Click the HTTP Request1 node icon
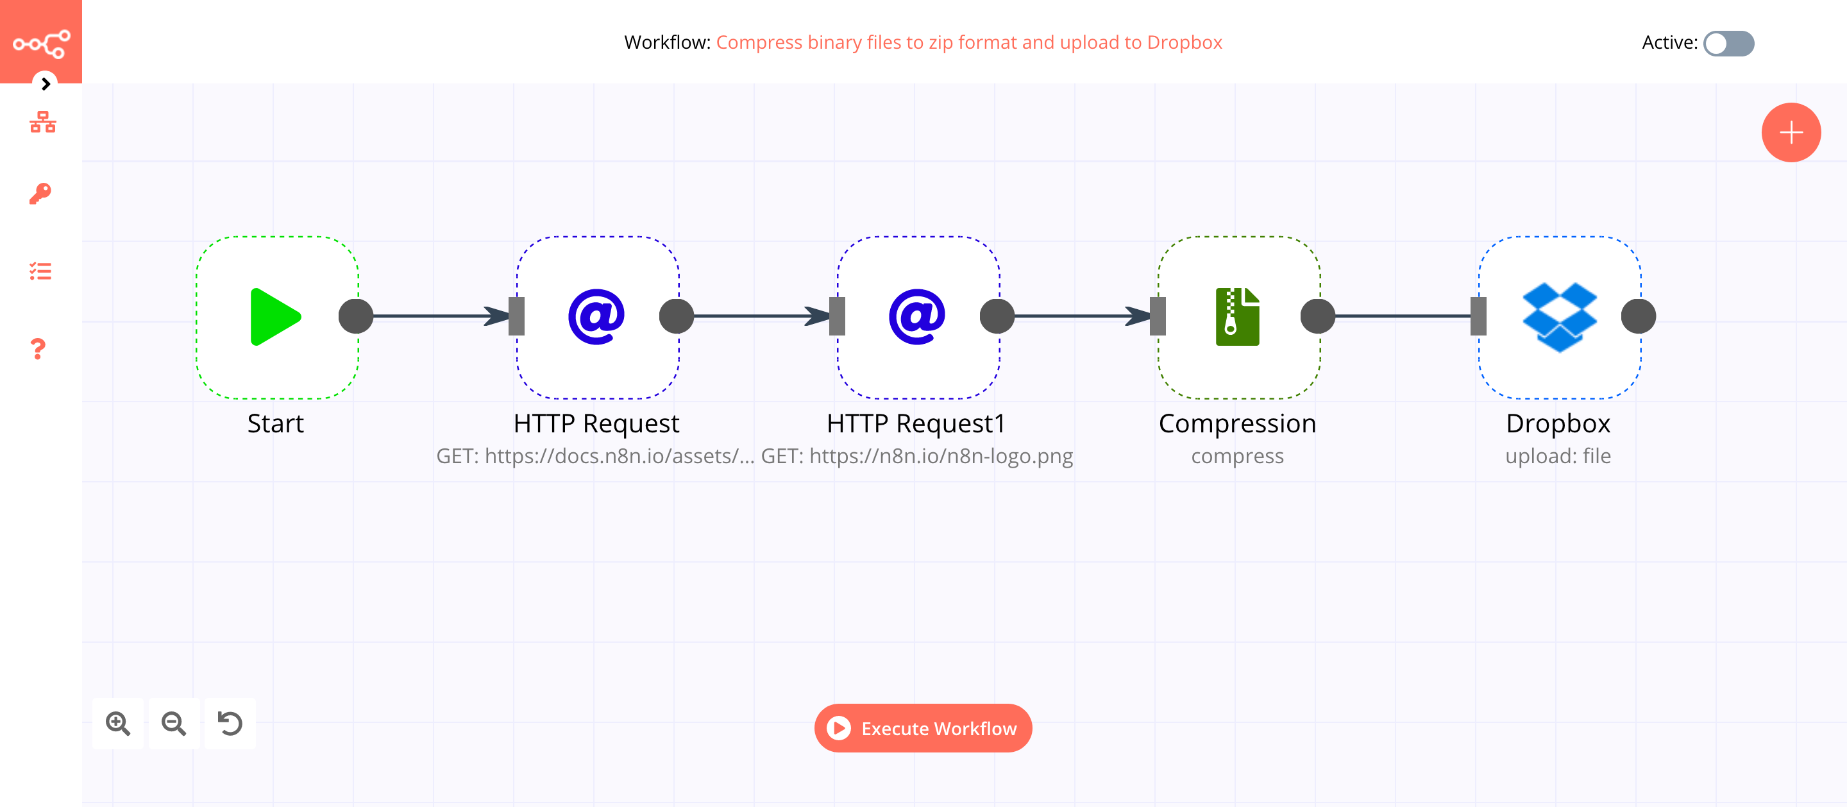The height and width of the screenshot is (807, 1847). [916, 316]
